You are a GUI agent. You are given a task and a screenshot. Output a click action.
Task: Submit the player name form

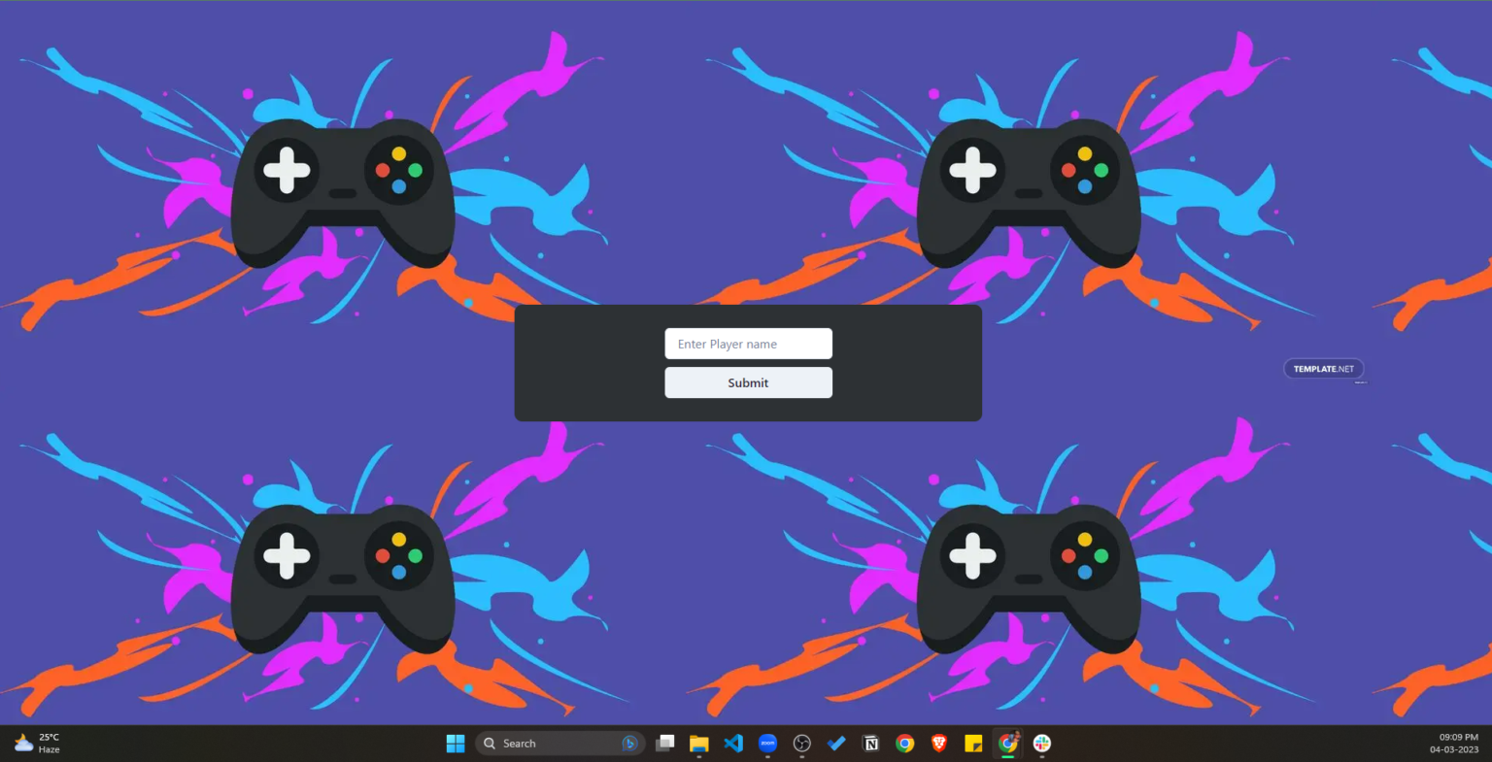point(748,382)
